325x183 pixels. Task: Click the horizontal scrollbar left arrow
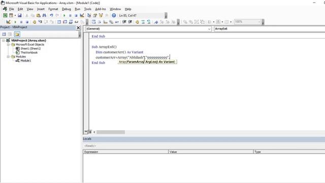click(x=94, y=132)
